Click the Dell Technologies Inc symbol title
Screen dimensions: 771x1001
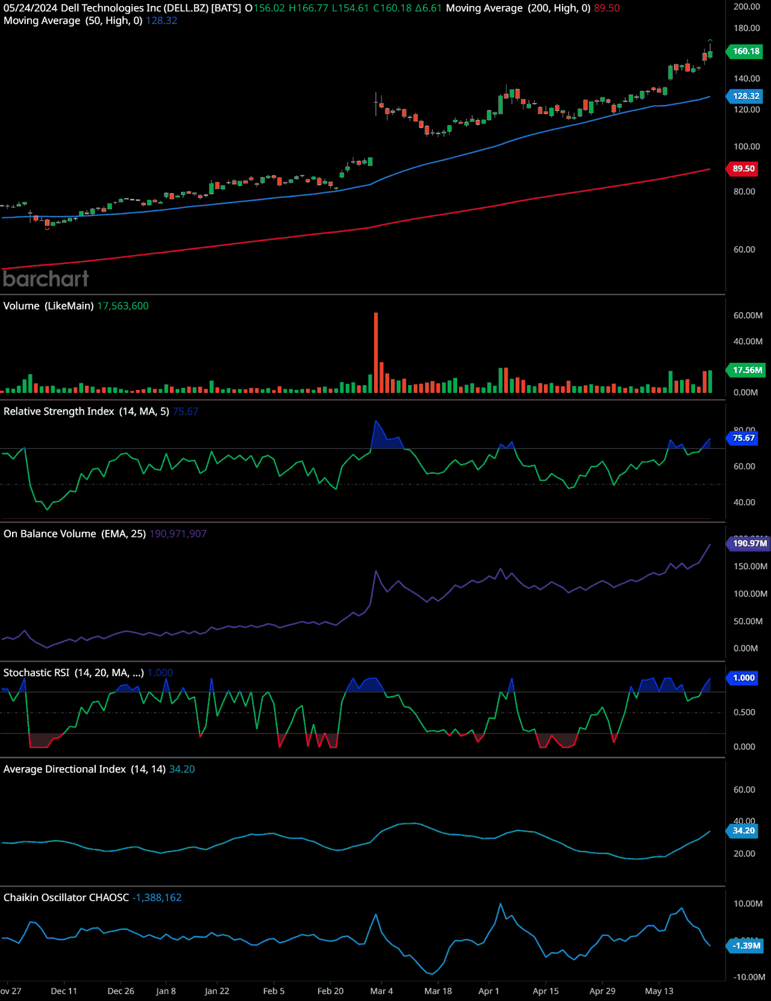coord(122,8)
